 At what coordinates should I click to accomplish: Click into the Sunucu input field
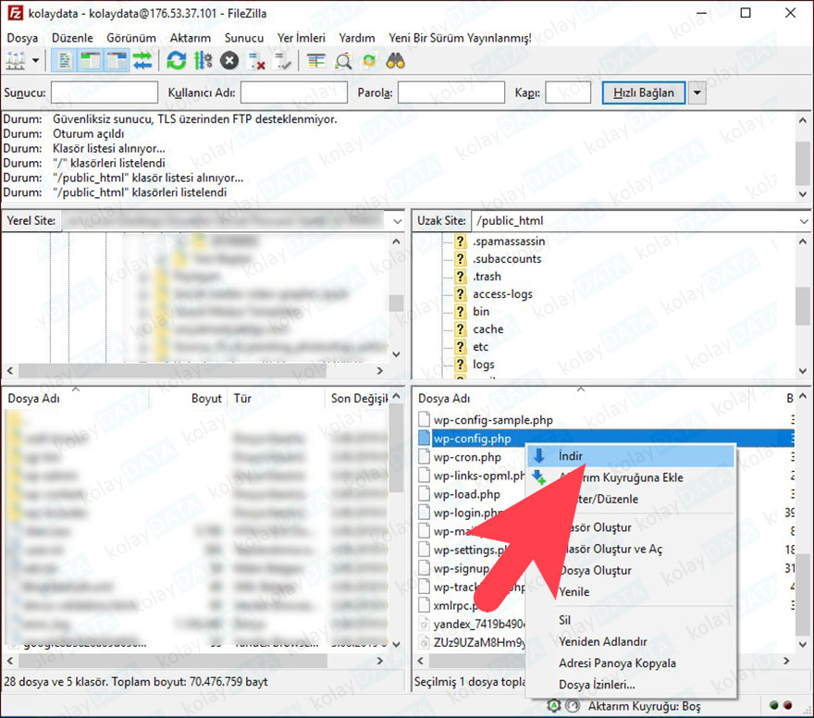tap(105, 93)
